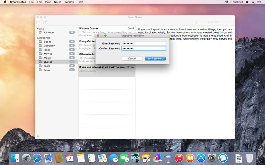Viewport: 265px width, 165px height.
Task: Open the Tasks category
Action: click(x=57, y=66)
